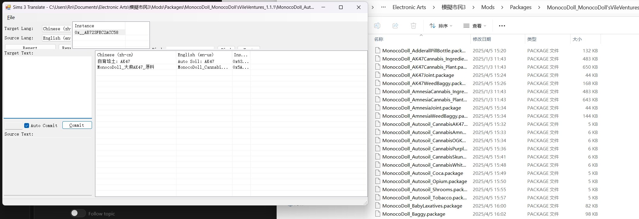
Task: Select the row 自育培土: AK47
Action: pyautogui.click(x=173, y=61)
